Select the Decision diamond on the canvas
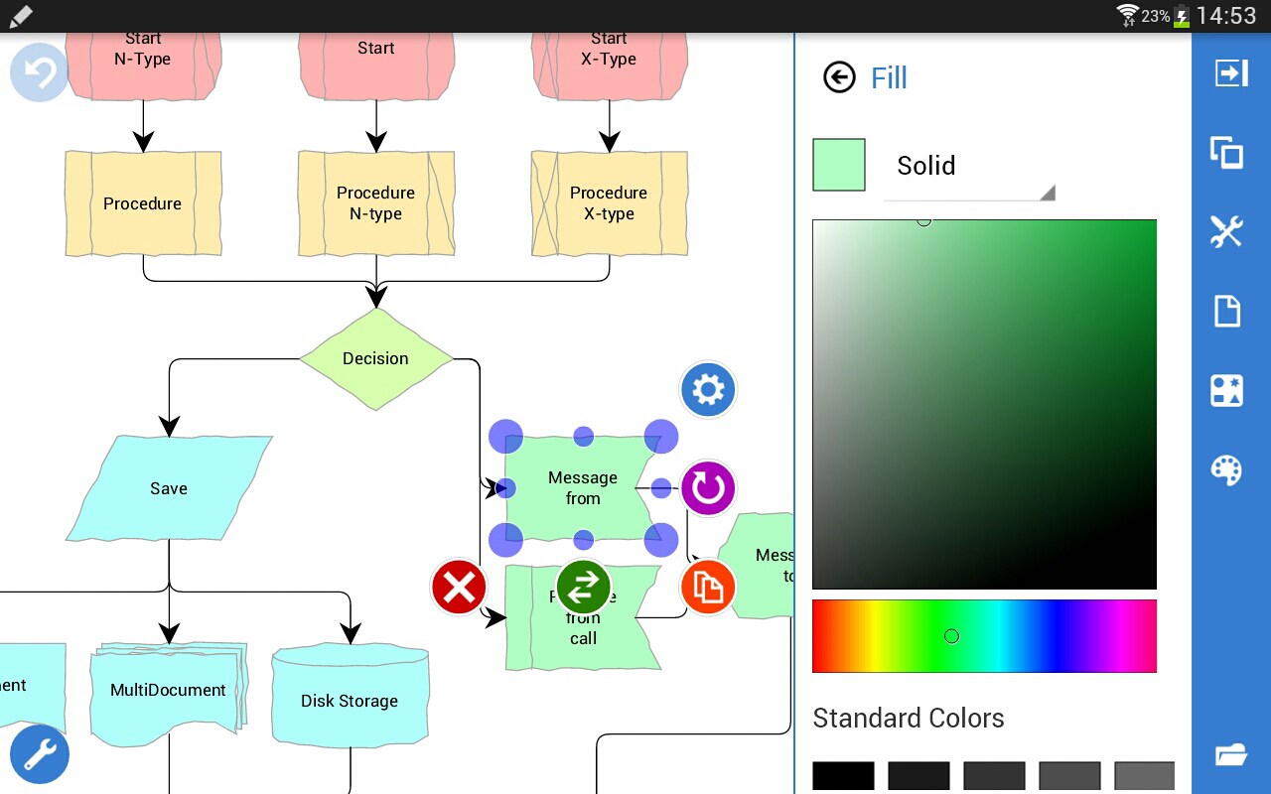The image size is (1271, 794). pos(376,358)
